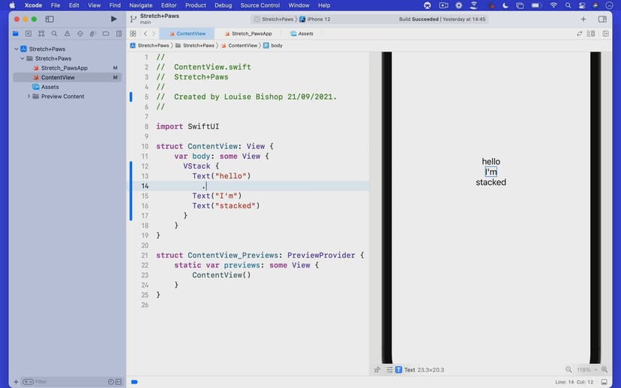Viewport: 621px width, 388px height.
Task: Click the navigator Filter text field
Action: [67, 381]
